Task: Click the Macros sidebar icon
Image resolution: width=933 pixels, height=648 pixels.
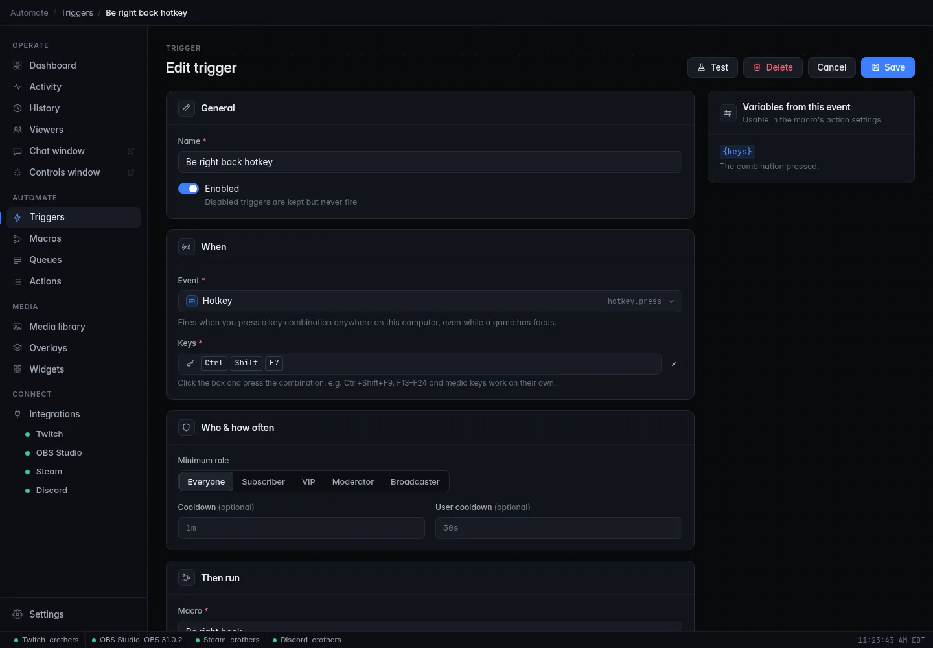Action: click(17, 239)
